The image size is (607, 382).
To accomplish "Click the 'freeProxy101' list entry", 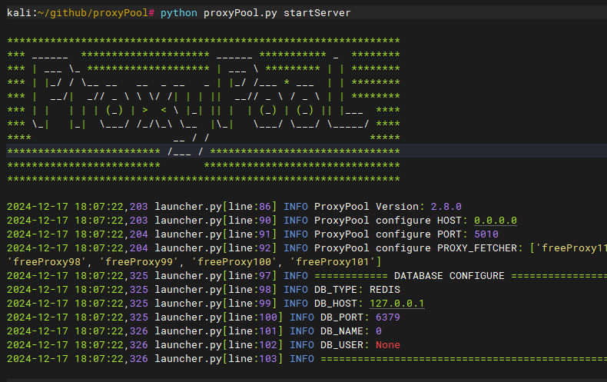I will [x=333, y=262].
